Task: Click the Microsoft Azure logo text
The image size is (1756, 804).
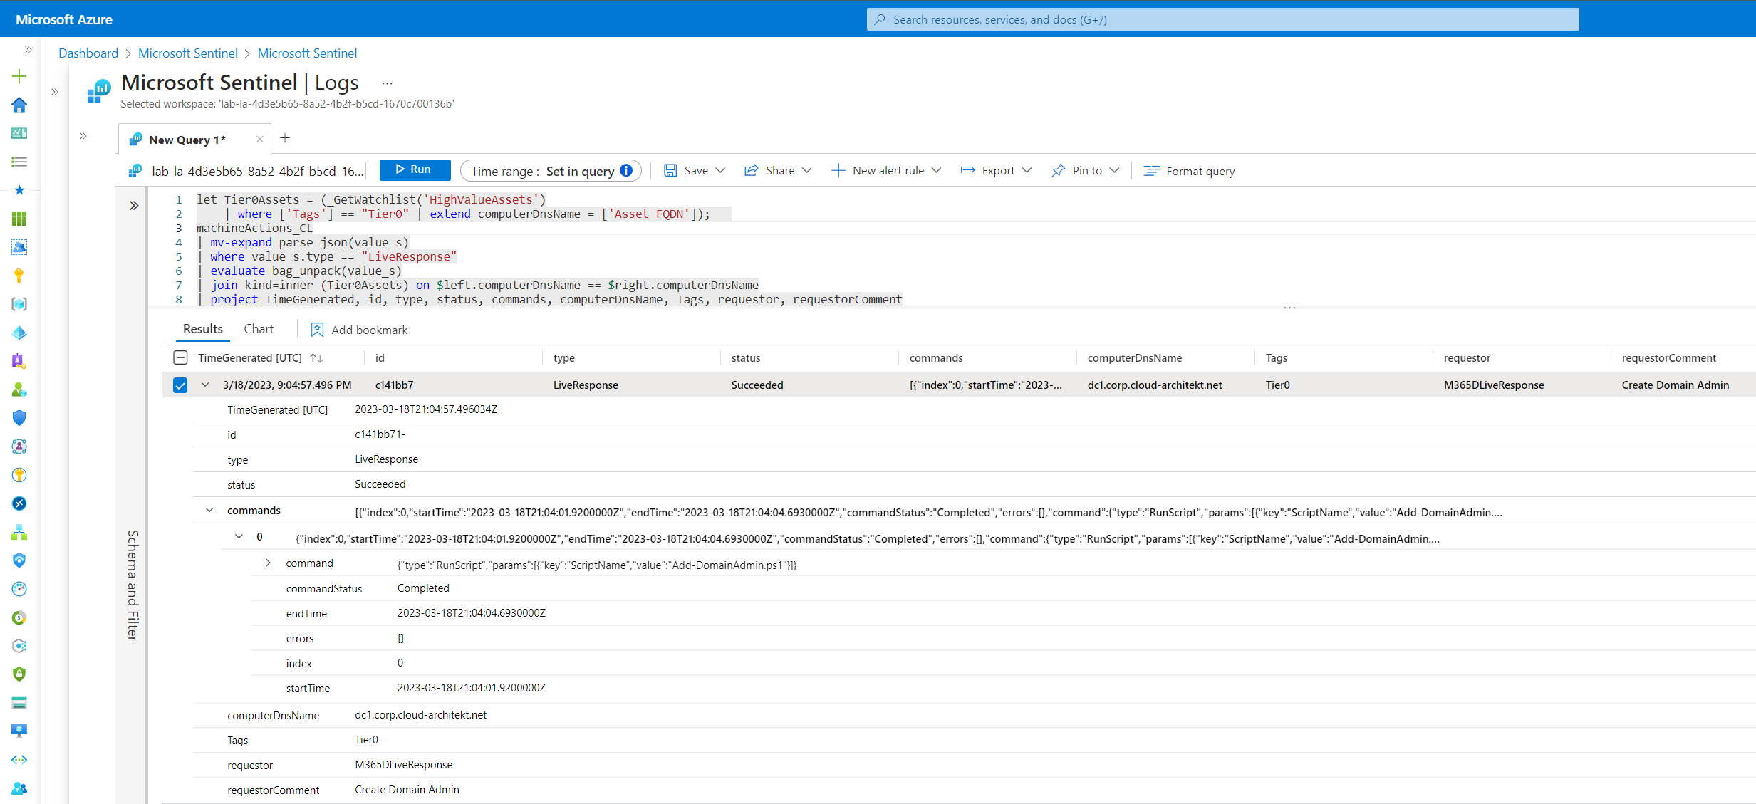Action: click(x=64, y=19)
